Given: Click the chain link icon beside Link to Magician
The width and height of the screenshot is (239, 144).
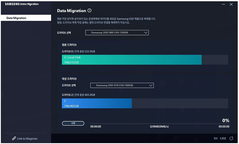Looking at the screenshot, I should (x=14, y=138).
